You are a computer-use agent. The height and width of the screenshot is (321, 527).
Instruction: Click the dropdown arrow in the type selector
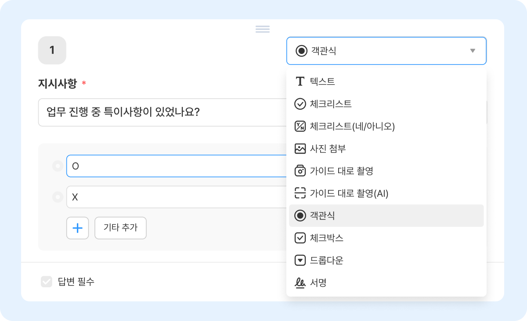coord(473,51)
